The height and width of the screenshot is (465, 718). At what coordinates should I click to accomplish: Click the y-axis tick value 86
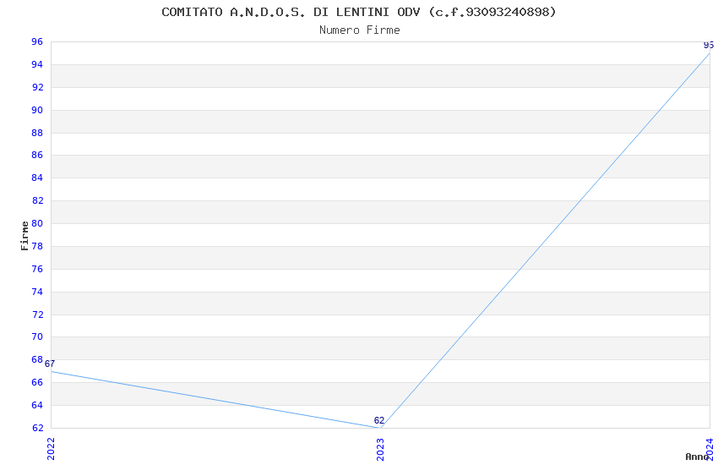click(37, 155)
